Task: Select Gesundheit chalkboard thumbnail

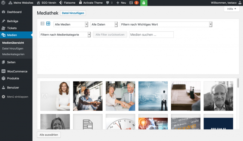Action: (x=186, y=122)
